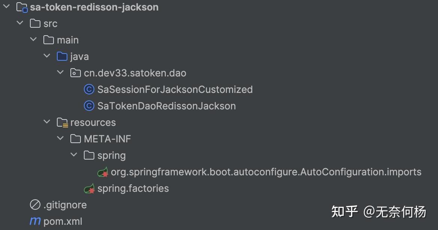Select the org.springframework.boot.autoconfigure.AutoConfiguration.imports file
438x230 pixels.
pos(266,172)
